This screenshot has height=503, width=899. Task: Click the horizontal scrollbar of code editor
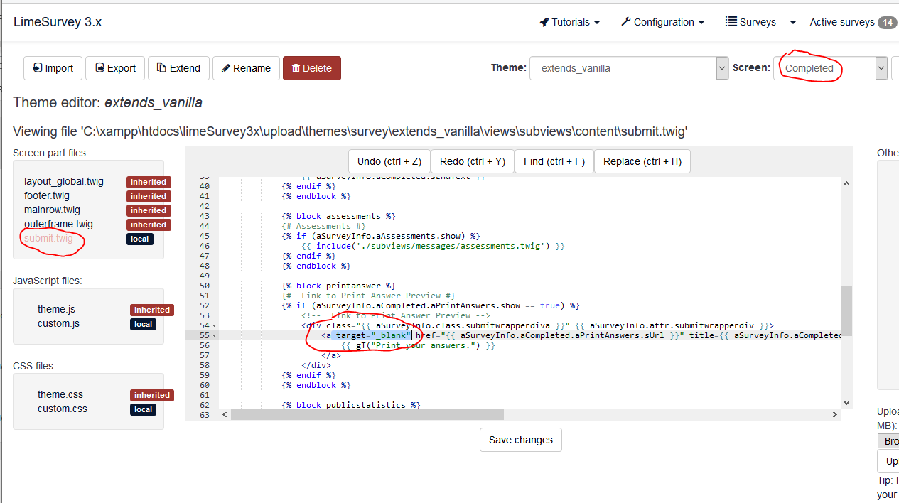(x=367, y=414)
